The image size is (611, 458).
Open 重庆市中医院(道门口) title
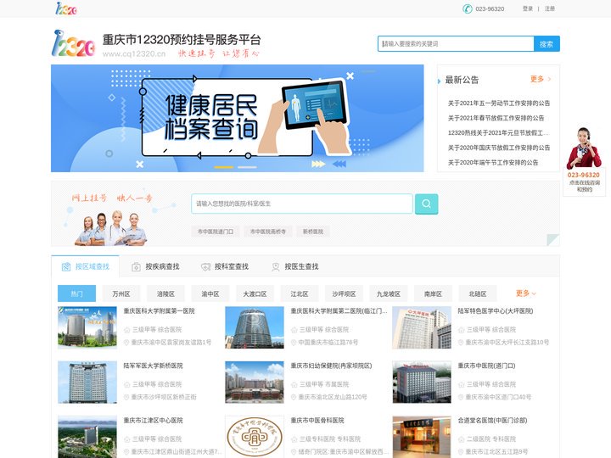[x=487, y=366]
